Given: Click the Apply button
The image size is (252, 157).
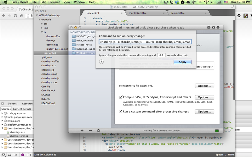Looking at the screenshot, I should click(182, 62).
